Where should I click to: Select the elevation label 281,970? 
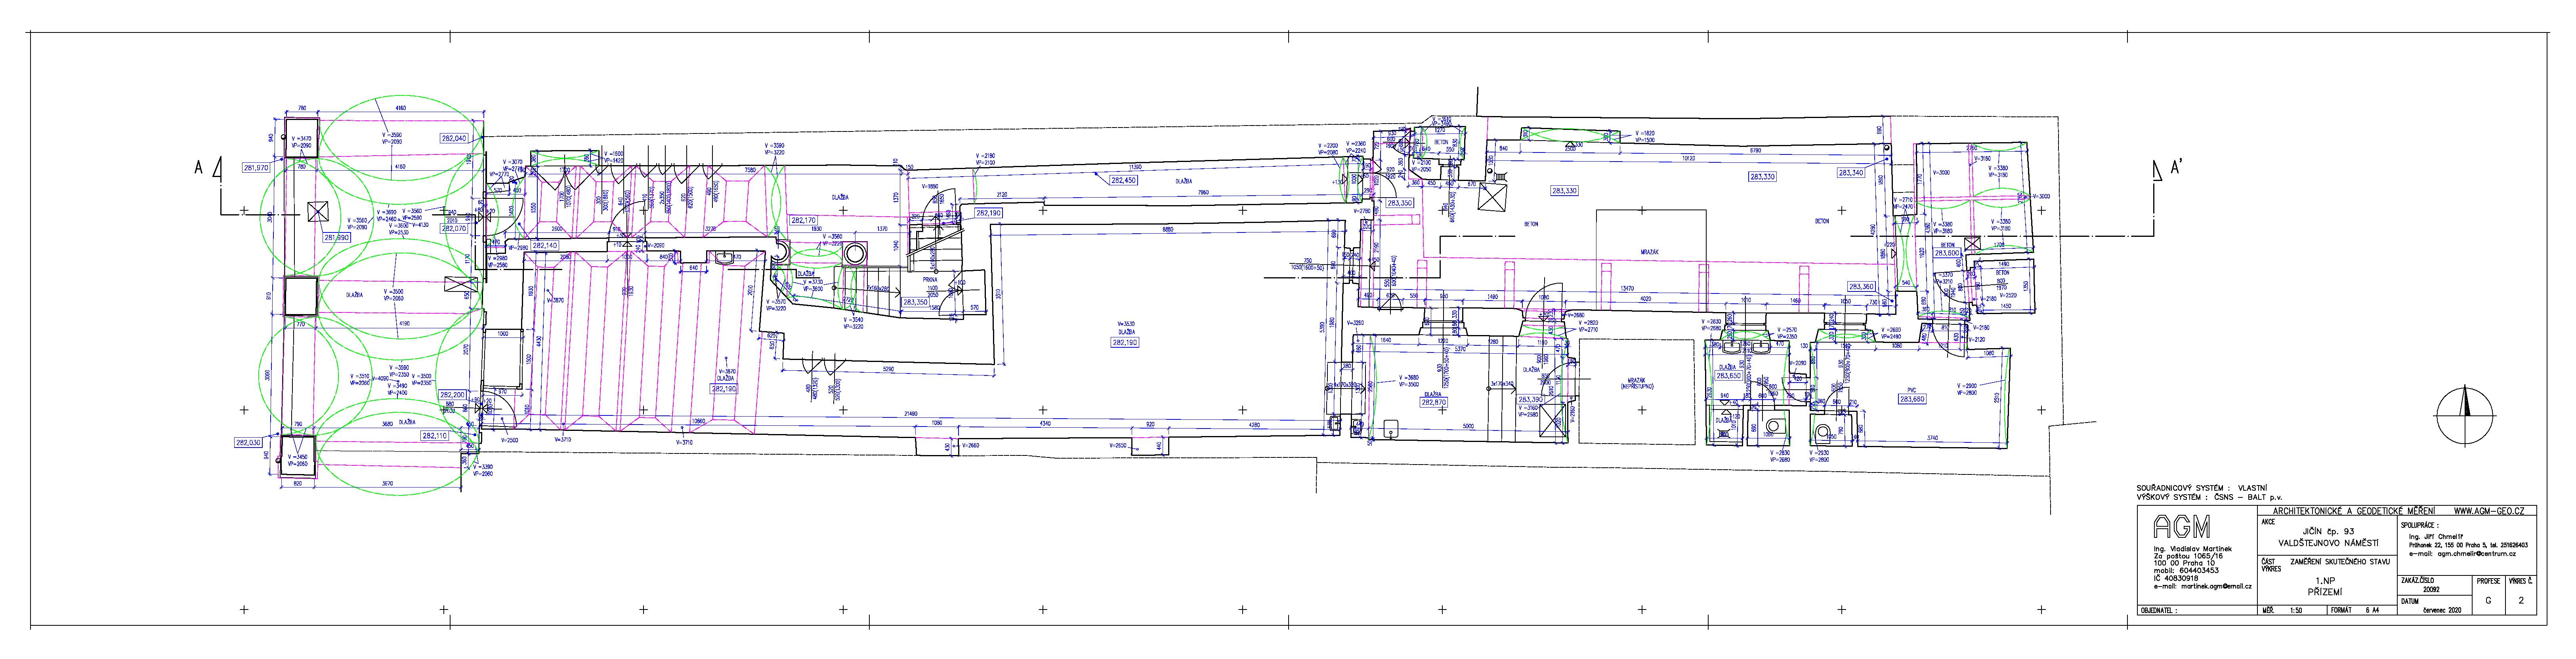click(x=257, y=168)
